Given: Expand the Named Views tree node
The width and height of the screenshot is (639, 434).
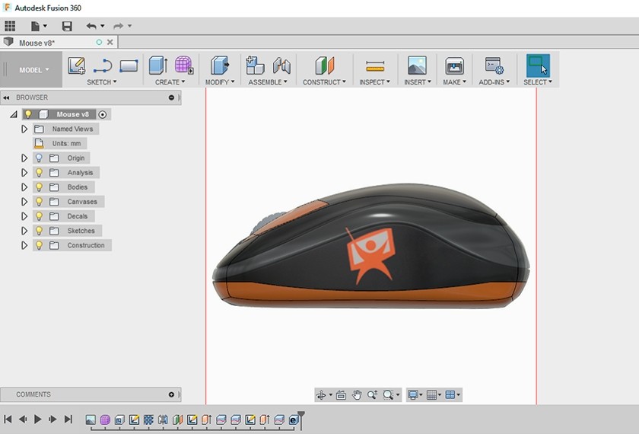Looking at the screenshot, I should pos(24,129).
